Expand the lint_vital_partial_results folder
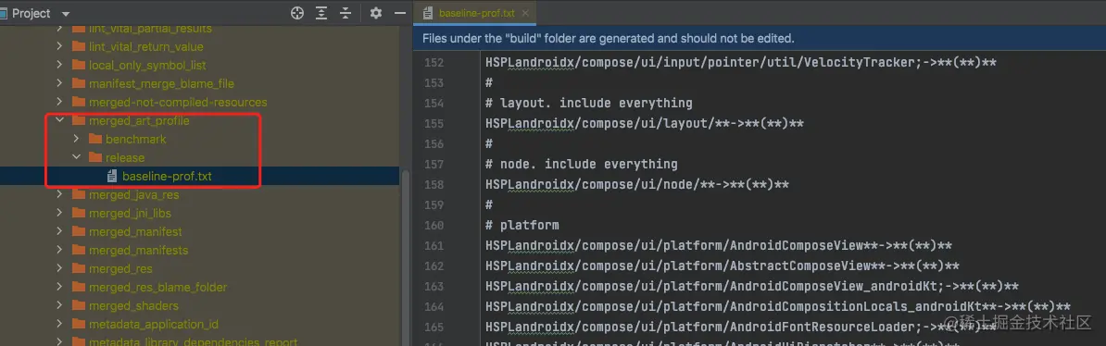 [x=60, y=28]
